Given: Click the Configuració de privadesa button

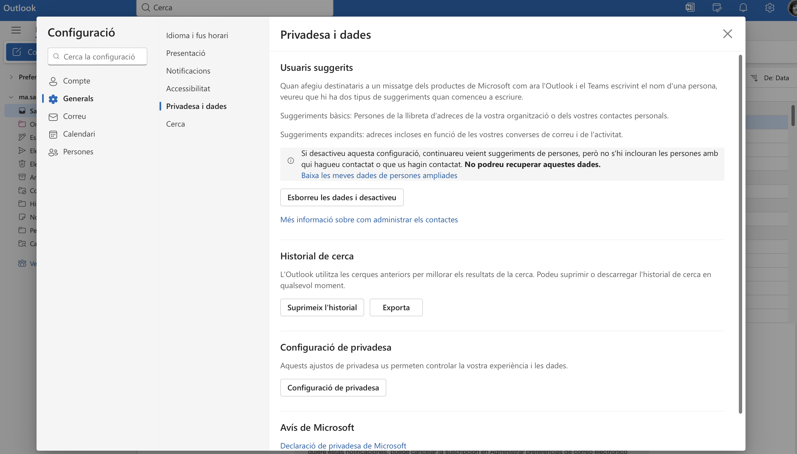Looking at the screenshot, I should [333, 388].
